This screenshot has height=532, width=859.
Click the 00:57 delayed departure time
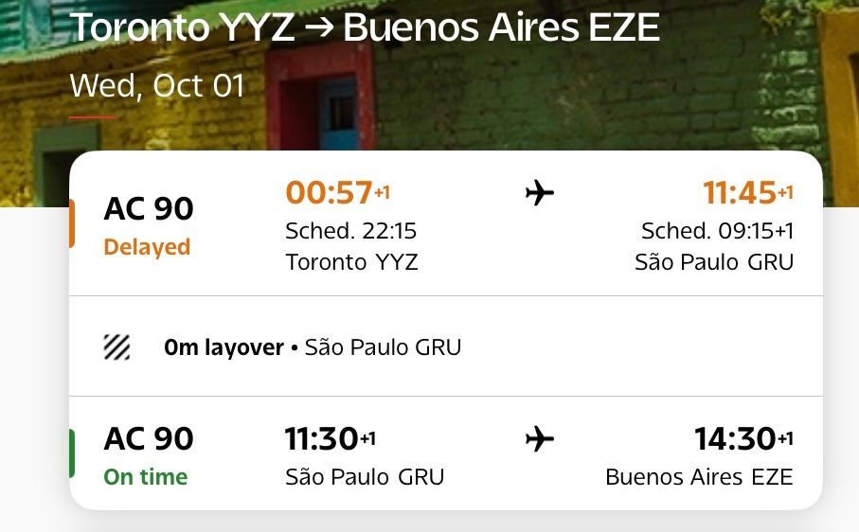coord(330,193)
